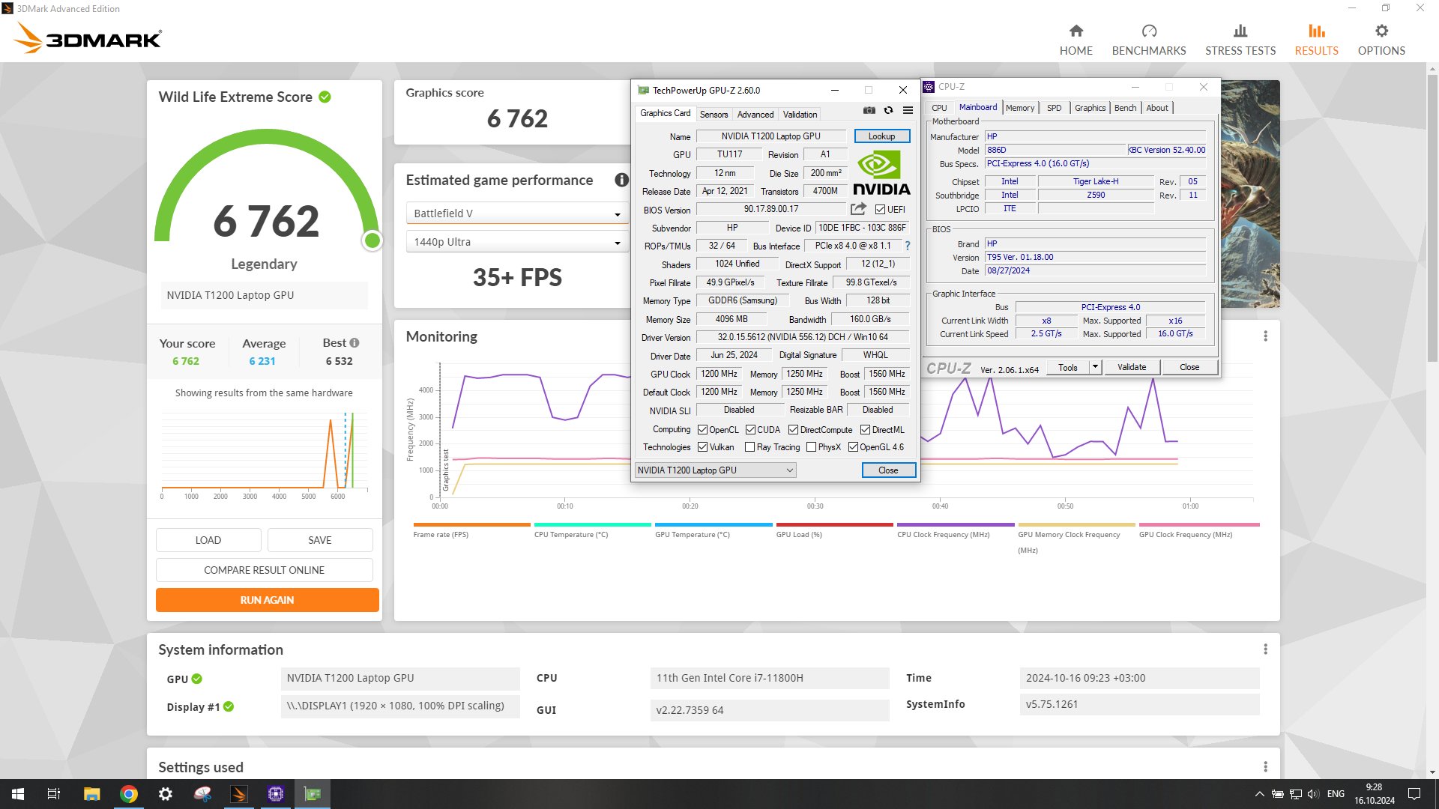The width and height of the screenshot is (1439, 809).
Task: Click the estimated game performance info icon
Action: 621,180
